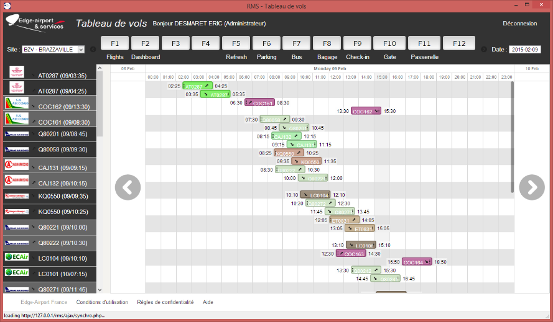Click the ECAir logo for LC0104
This screenshot has width=553, height=322.
pyautogui.click(x=17, y=257)
